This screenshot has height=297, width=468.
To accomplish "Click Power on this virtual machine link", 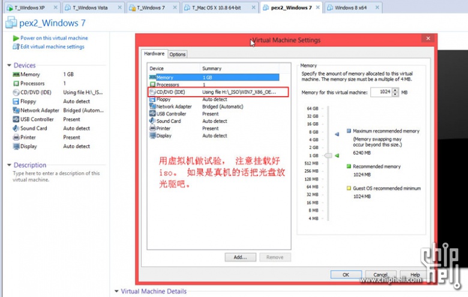I will 54,38.
